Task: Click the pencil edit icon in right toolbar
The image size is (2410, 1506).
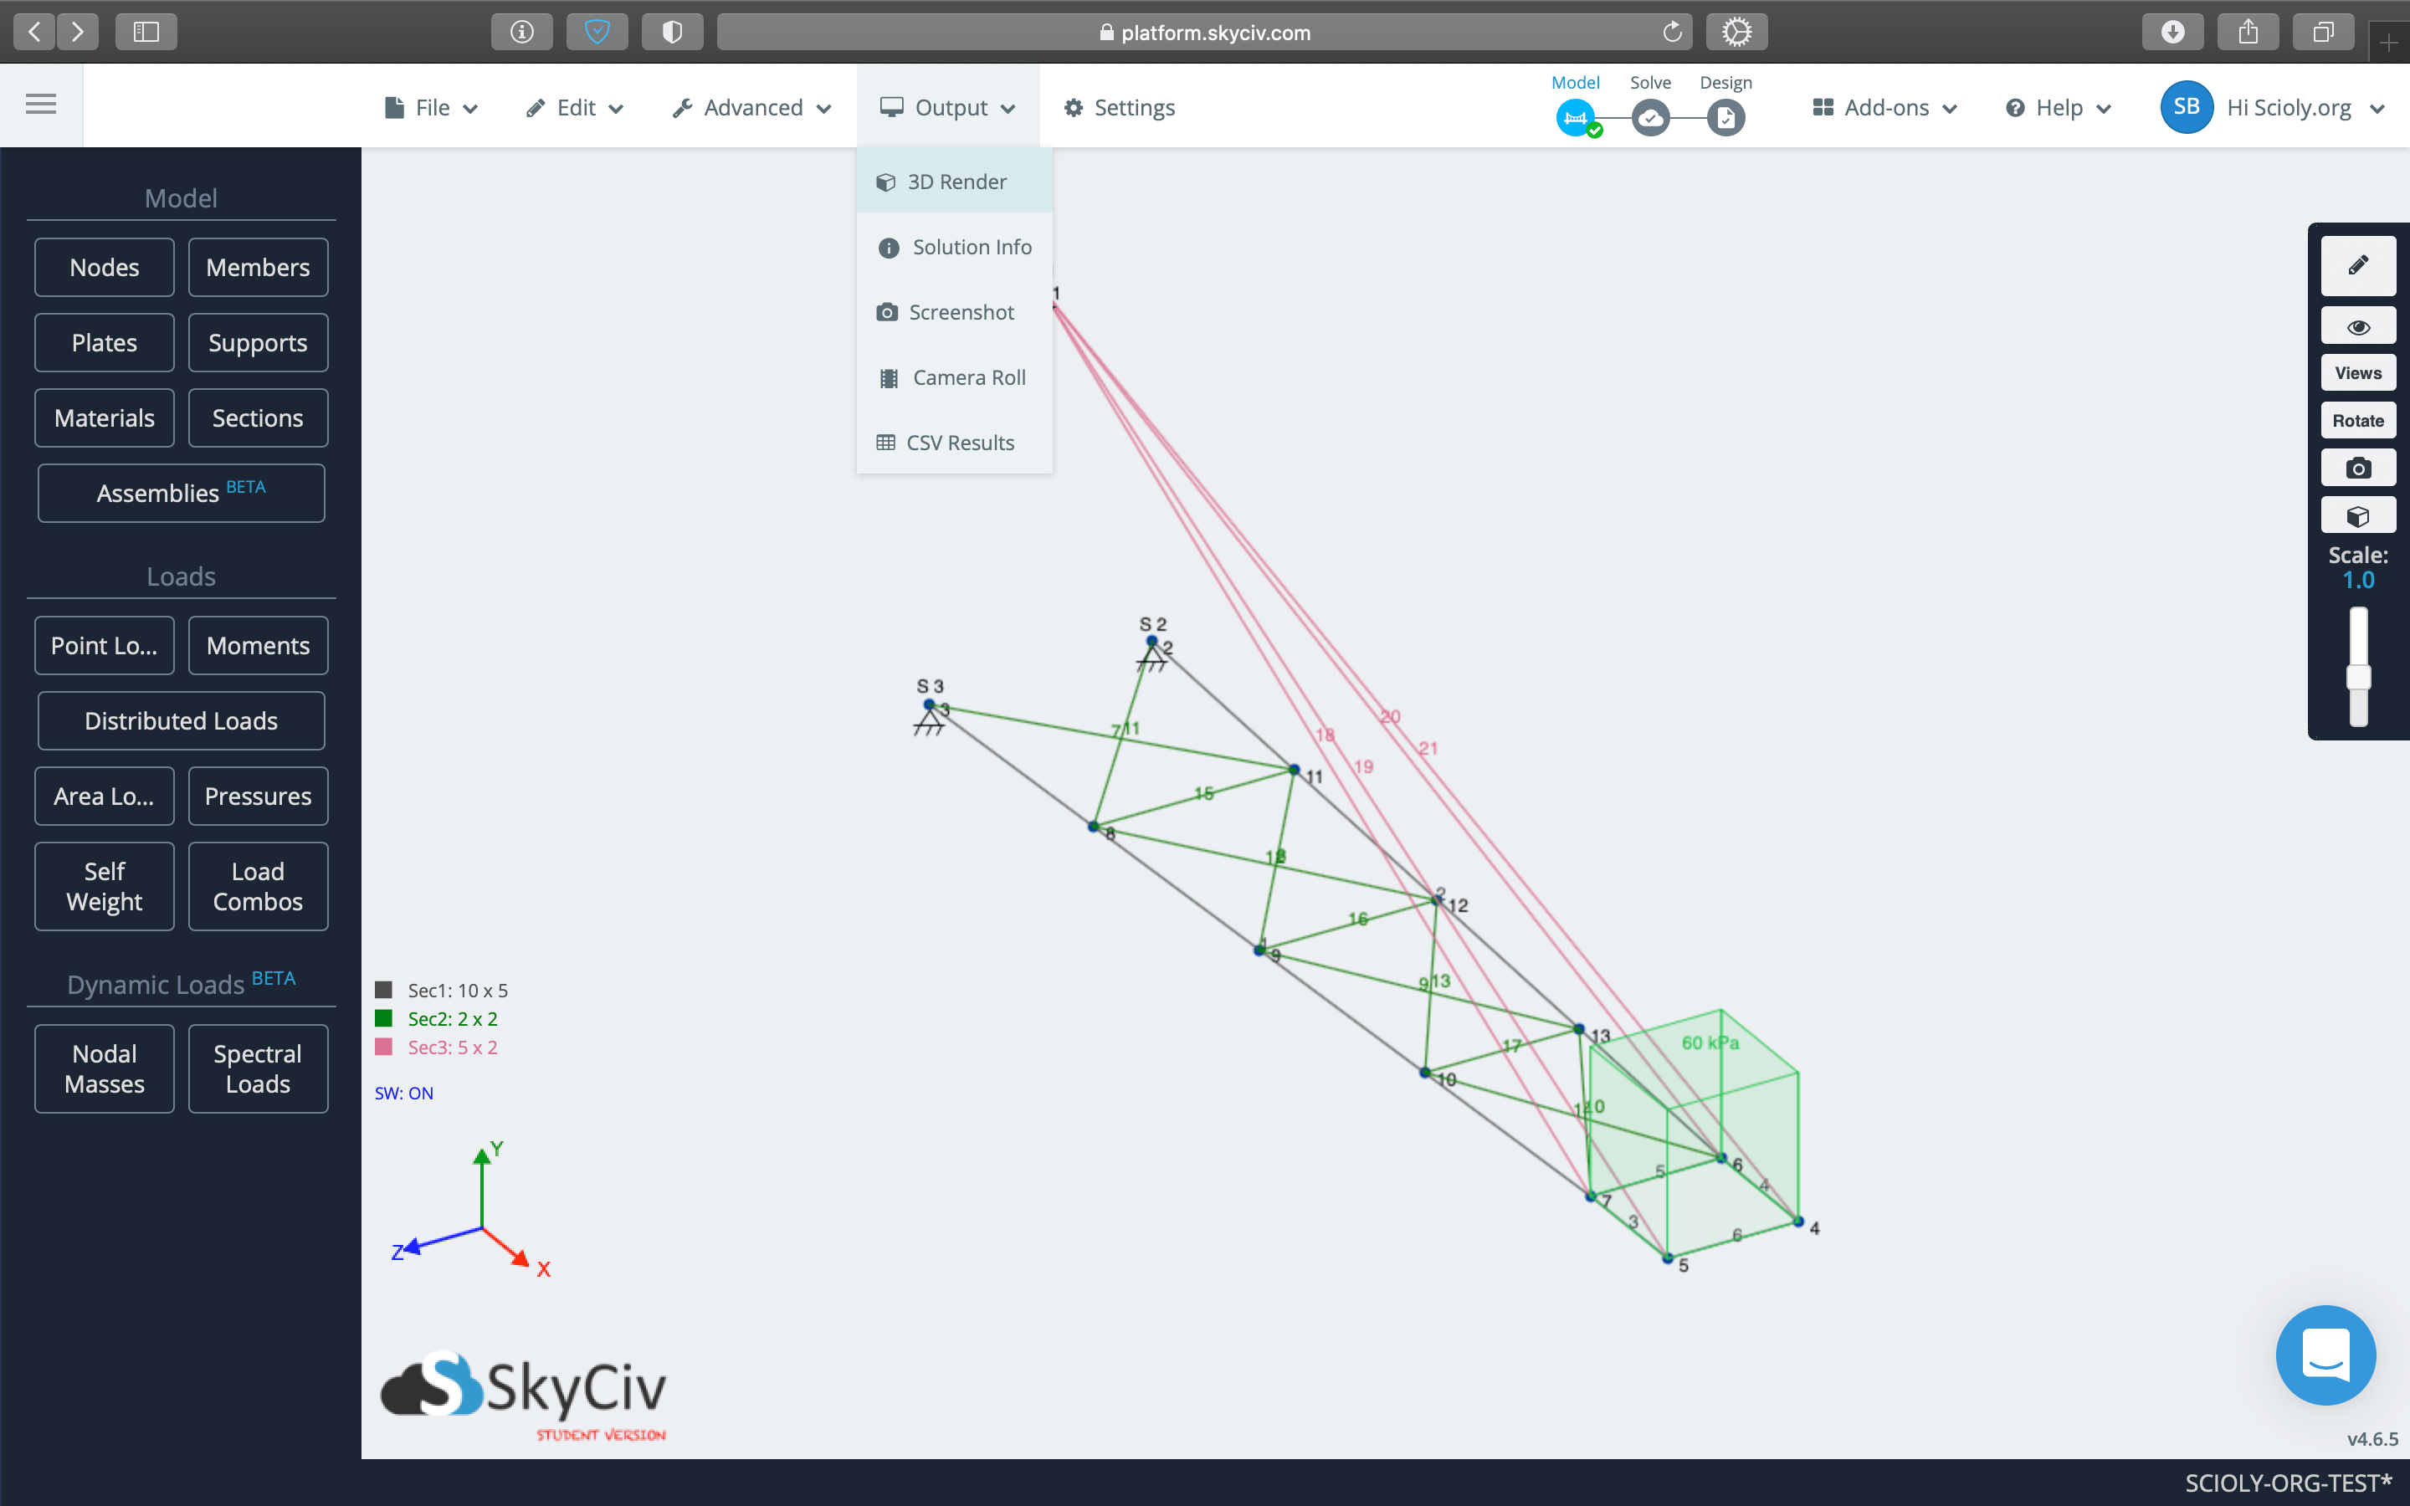Action: pyautogui.click(x=2357, y=266)
